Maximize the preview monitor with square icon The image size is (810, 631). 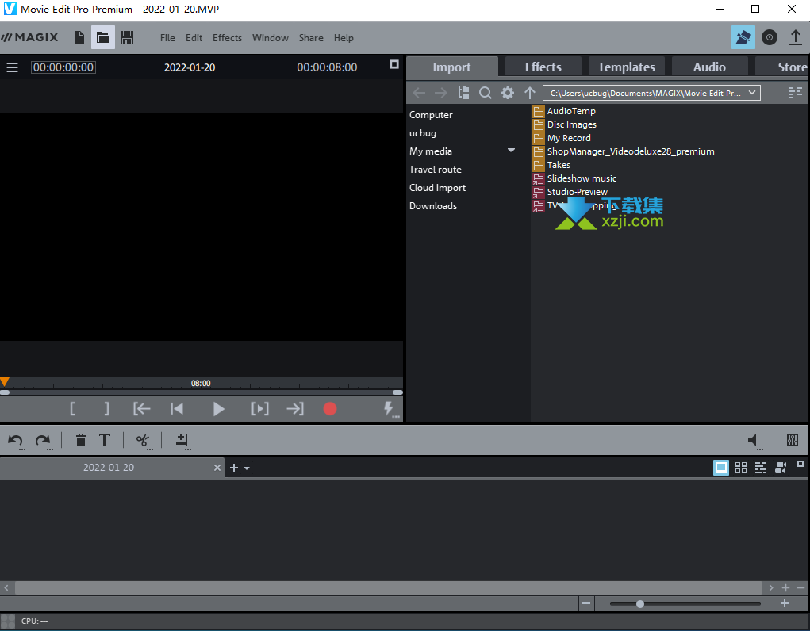tap(394, 64)
